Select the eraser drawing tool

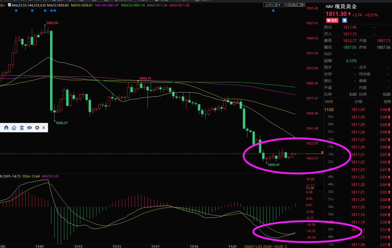click(14, 128)
